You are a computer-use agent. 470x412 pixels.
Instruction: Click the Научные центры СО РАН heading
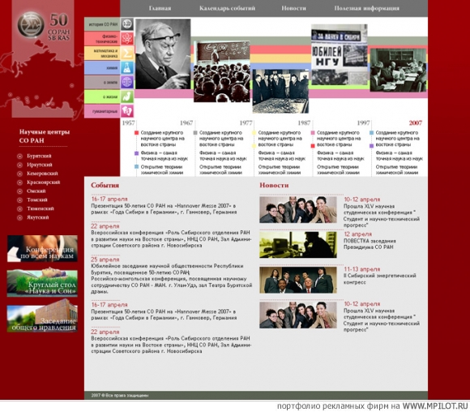[45, 136]
